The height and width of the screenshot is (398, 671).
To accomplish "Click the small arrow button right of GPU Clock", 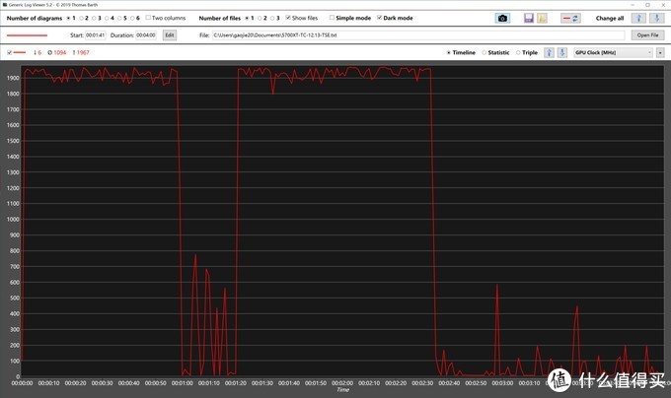I will click(x=660, y=52).
